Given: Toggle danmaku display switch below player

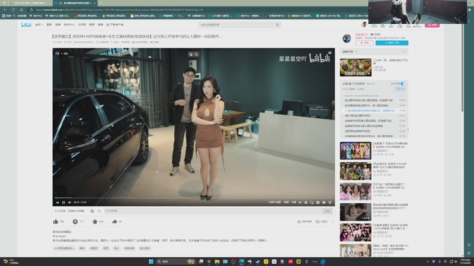Looking at the screenshot, I should pos(92,211).
